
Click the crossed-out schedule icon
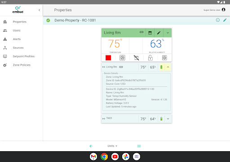pos(136,58)
